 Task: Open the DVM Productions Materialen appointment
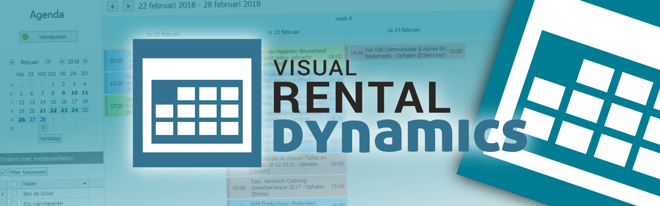click(287, 202)
